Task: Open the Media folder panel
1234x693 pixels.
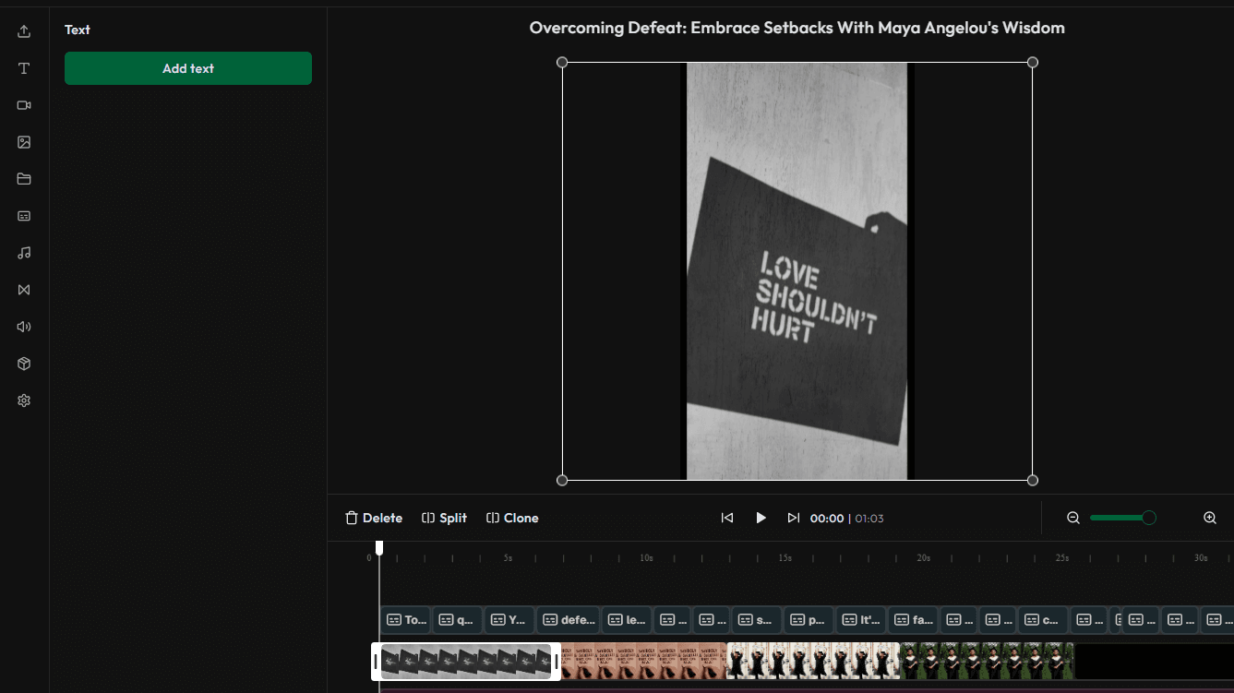Action: pos(23,178)
